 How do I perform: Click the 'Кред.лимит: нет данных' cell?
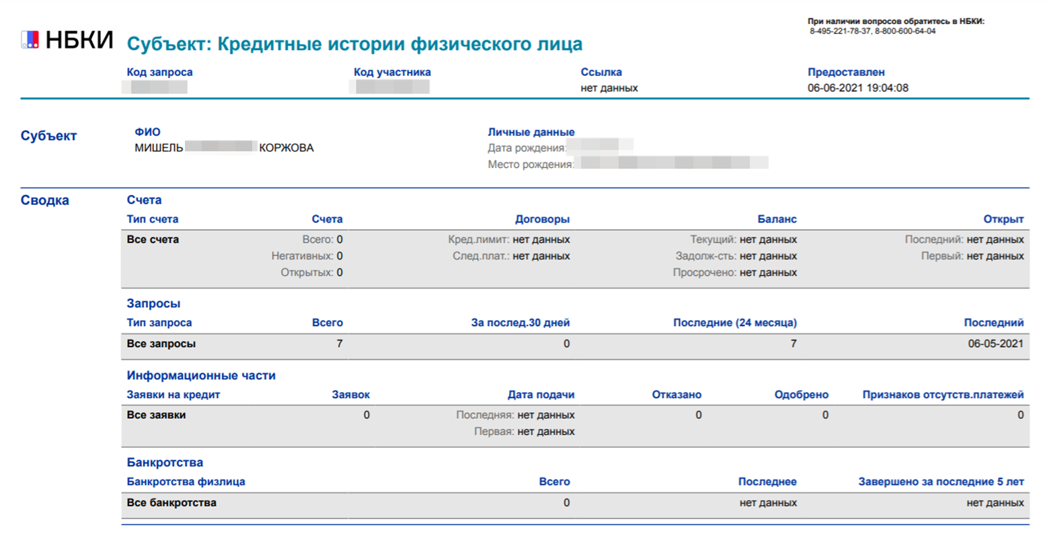click(x=509, y=239)
